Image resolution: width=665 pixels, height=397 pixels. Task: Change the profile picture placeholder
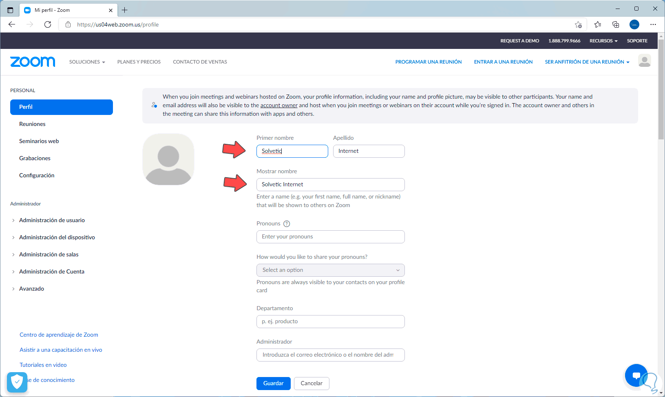(168, 159)
